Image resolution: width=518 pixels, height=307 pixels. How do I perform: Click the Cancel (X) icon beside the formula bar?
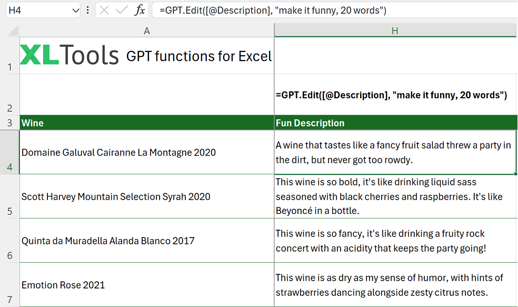103,10
